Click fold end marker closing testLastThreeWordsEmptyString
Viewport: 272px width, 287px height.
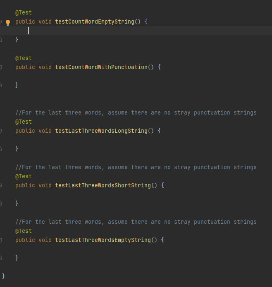1,258
